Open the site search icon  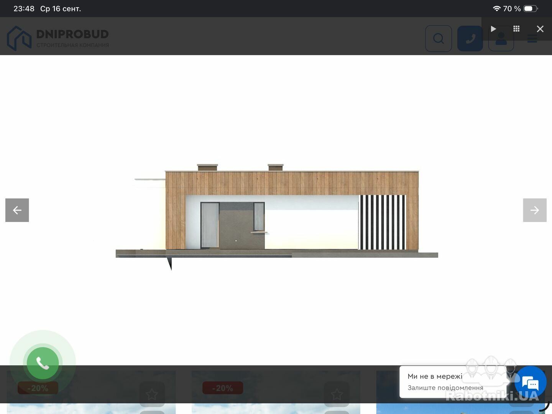coord(439,38)
